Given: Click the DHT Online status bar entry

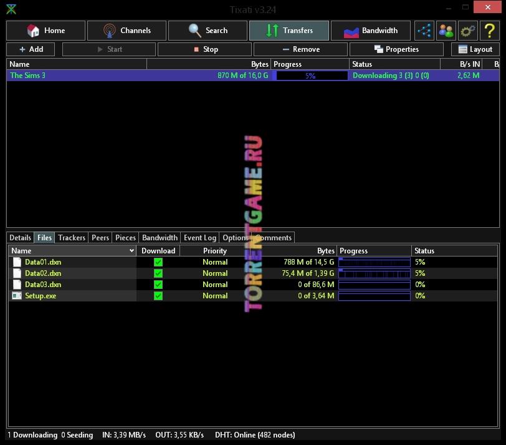Looking at the screenshot, I should (x=255, y=435).
